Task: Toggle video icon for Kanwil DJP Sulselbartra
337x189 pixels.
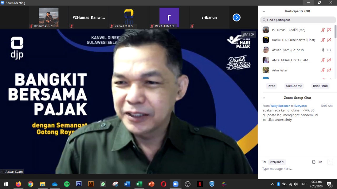Action: click(x=329, y=40)
